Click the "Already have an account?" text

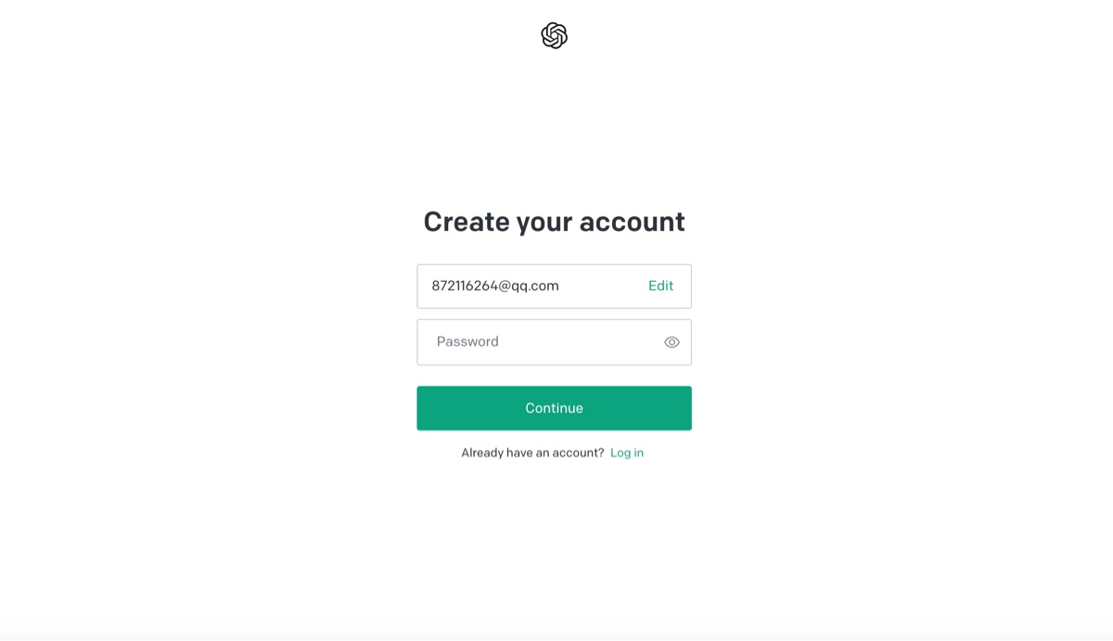click(x=532, y=453)
